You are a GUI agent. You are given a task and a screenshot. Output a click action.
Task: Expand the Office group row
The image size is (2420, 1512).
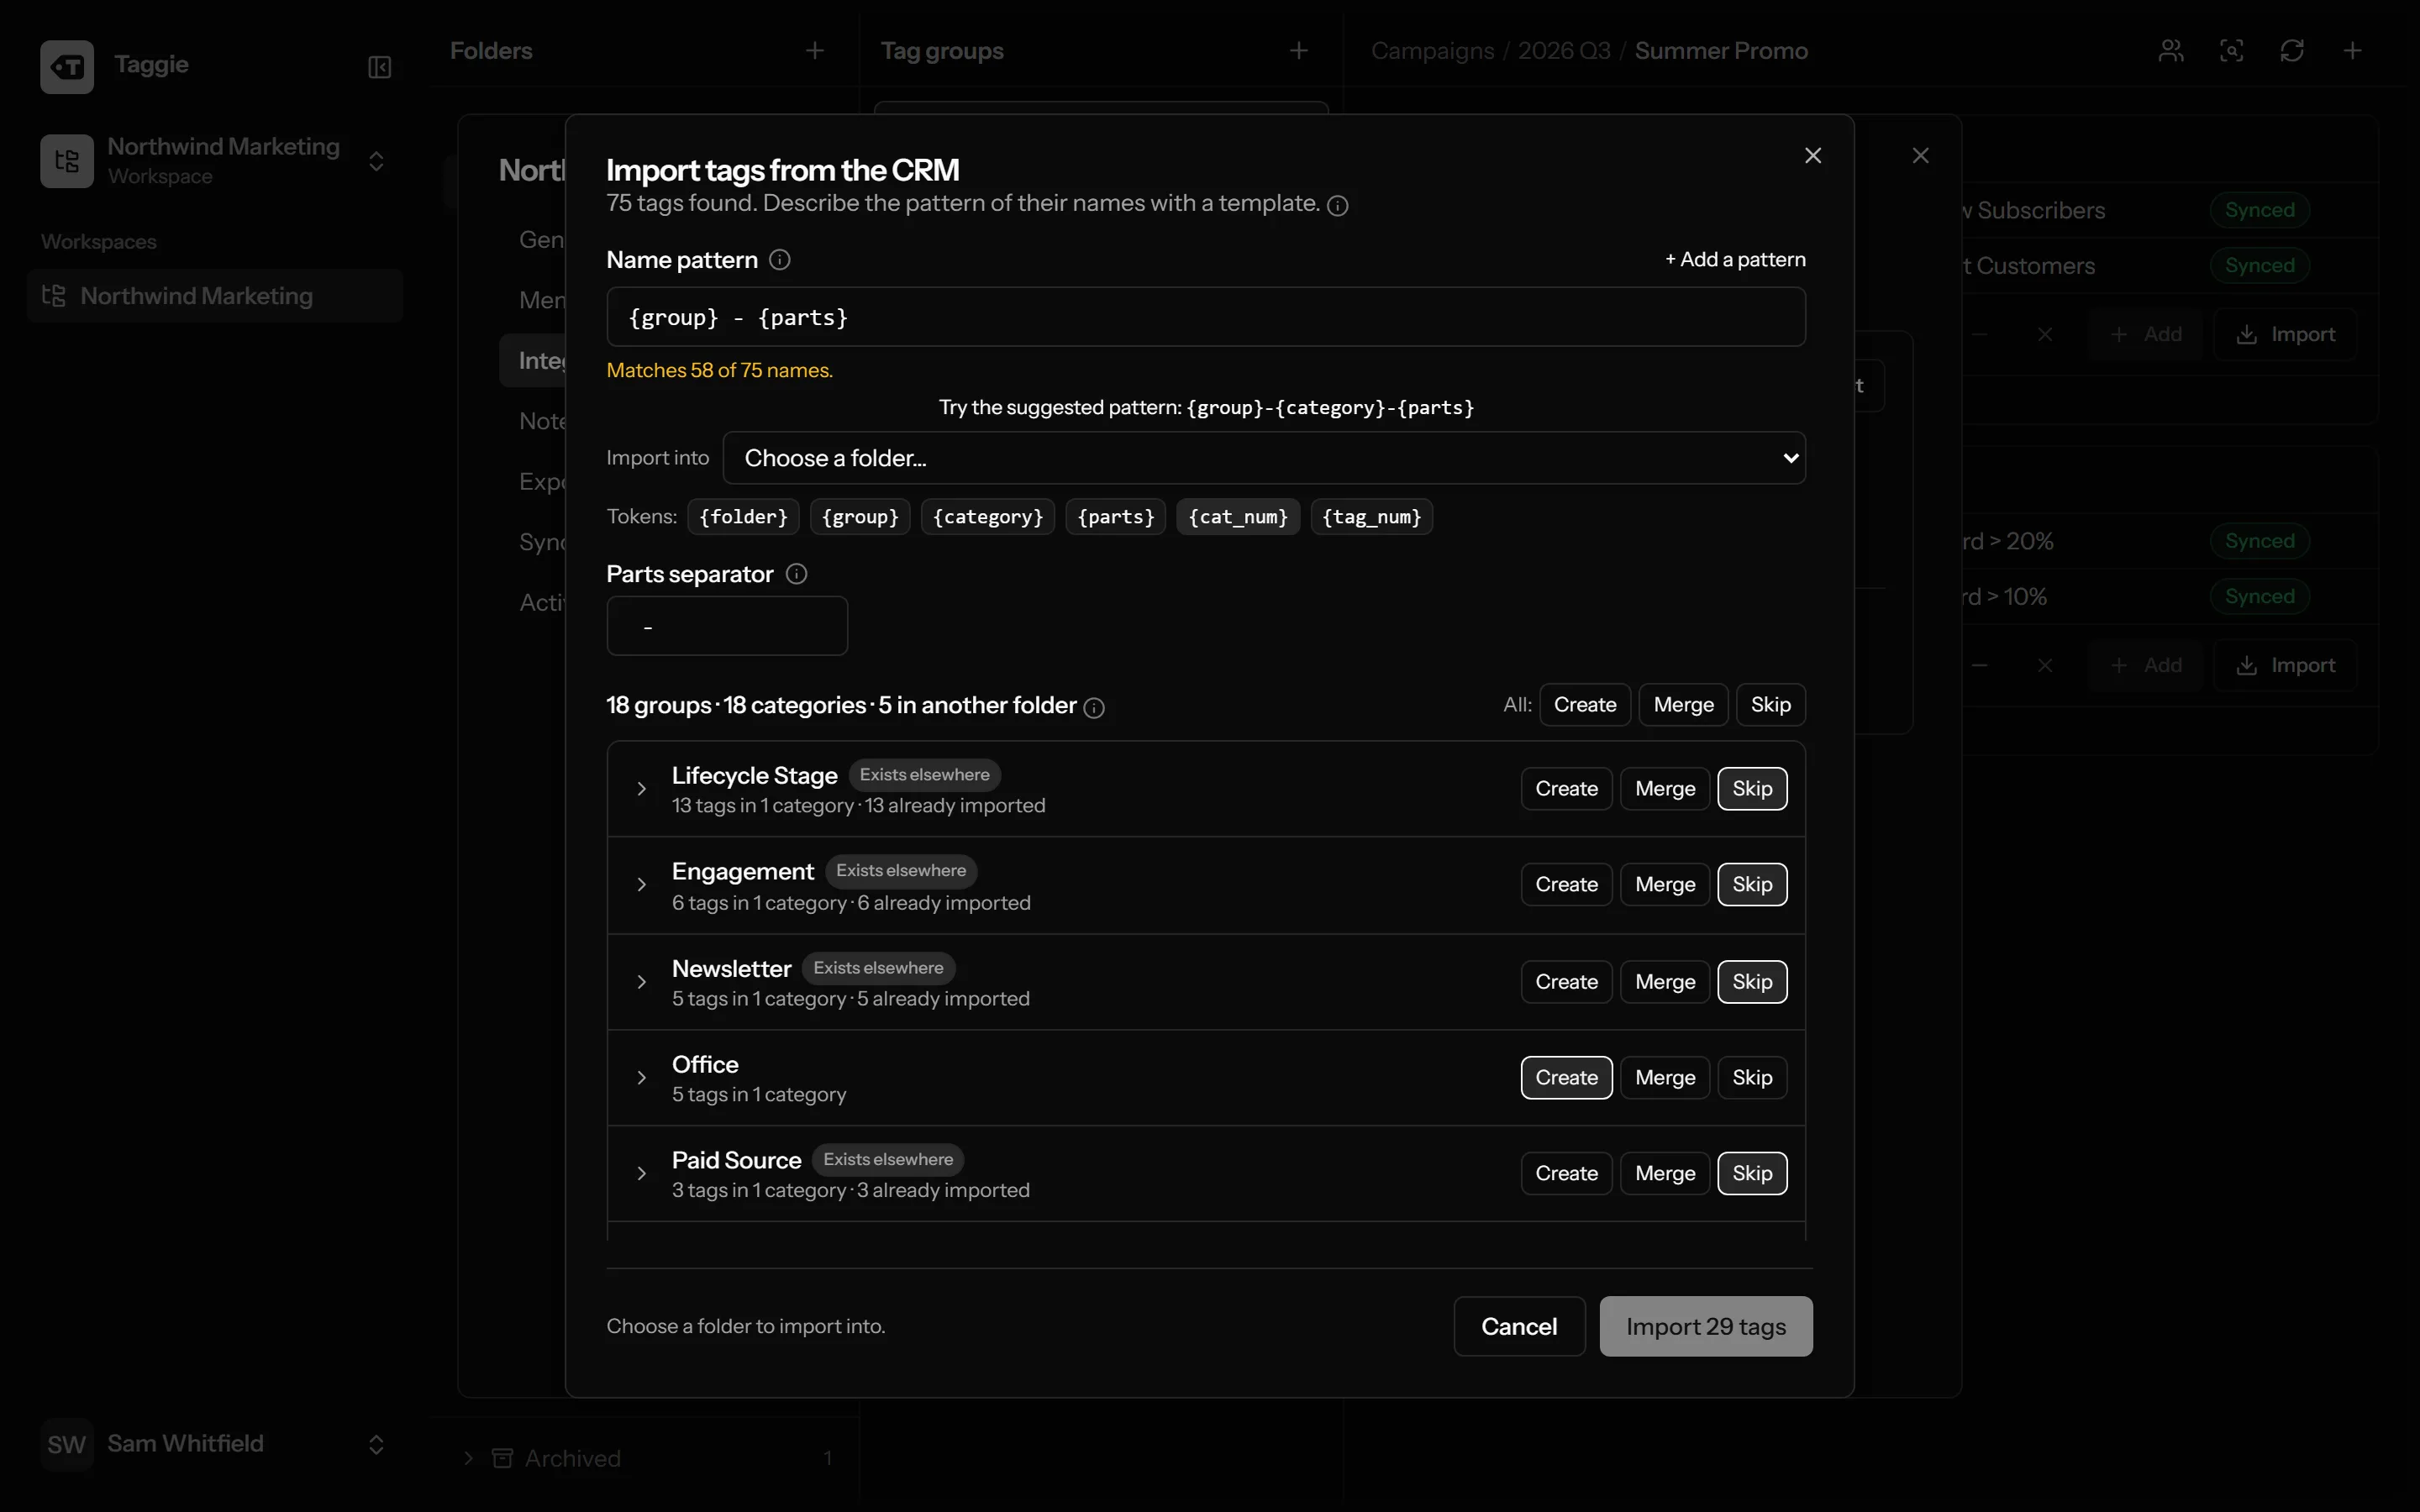[x=642, y=1078]
